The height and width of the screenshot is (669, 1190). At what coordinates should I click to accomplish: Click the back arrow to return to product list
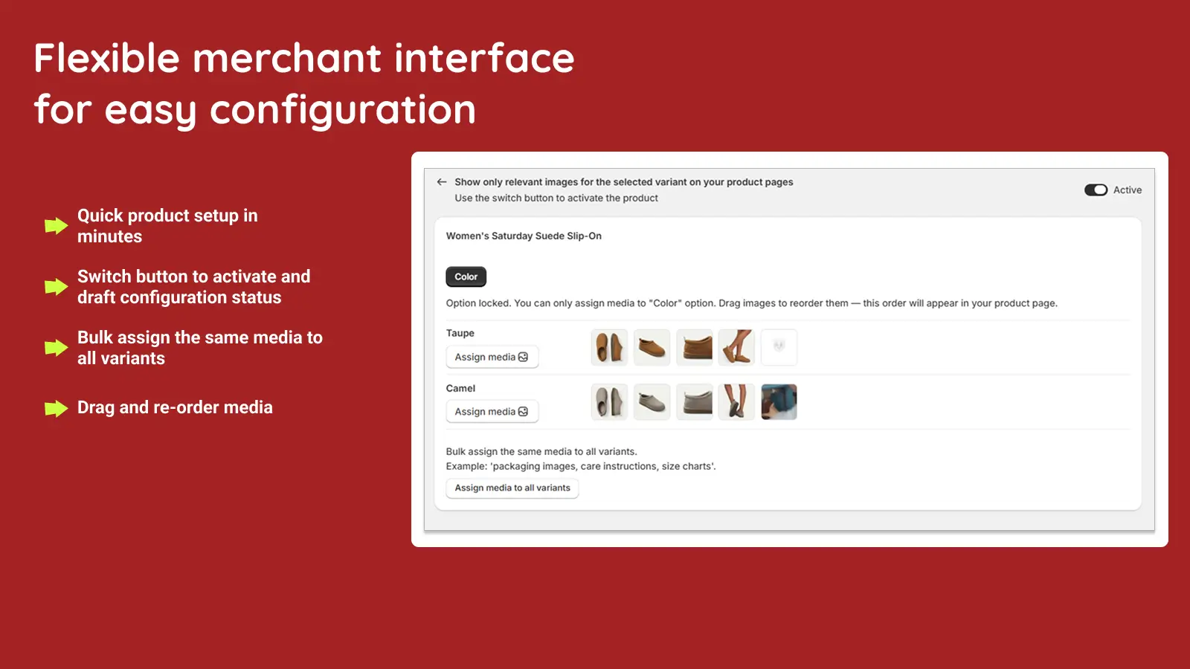441,181
